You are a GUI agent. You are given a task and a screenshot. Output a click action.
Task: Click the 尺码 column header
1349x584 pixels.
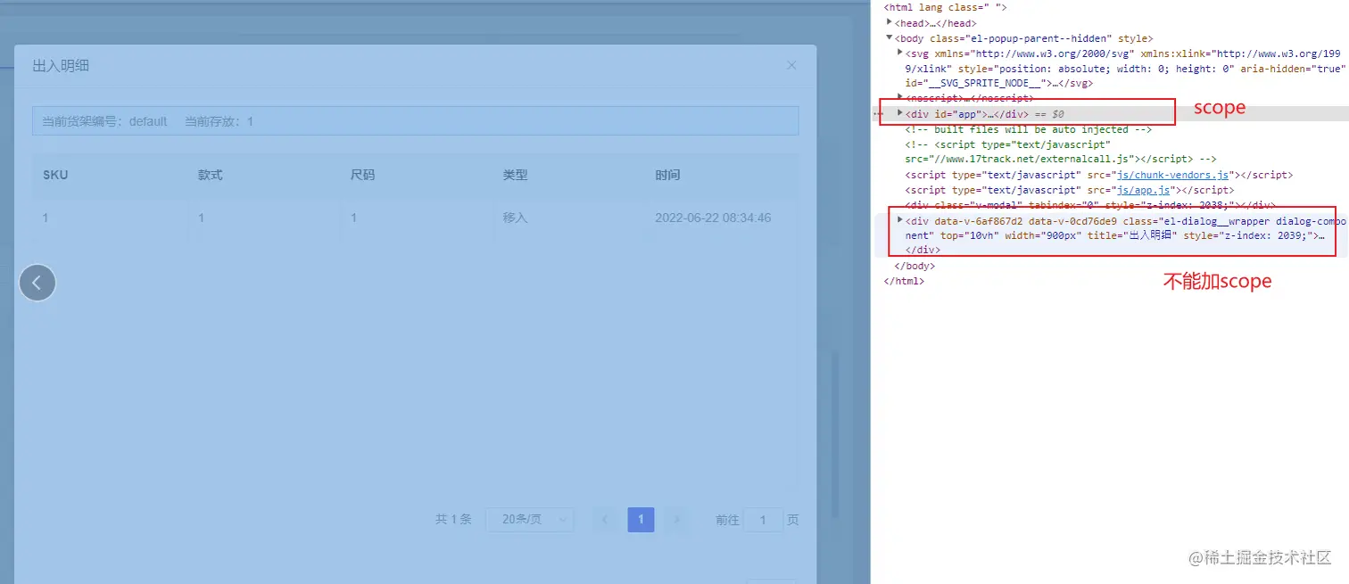[x=362, y=175]
